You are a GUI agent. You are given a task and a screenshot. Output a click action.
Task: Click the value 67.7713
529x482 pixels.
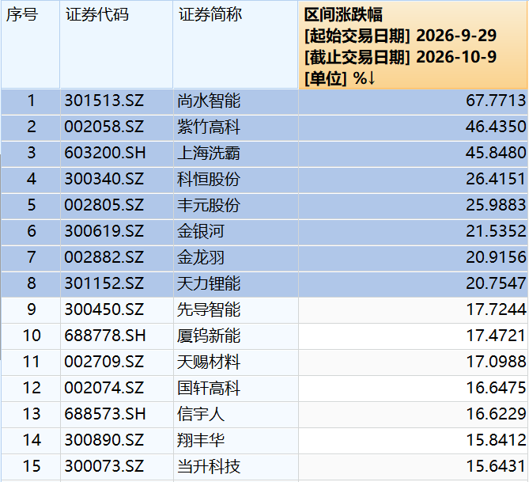coord(496,101)
